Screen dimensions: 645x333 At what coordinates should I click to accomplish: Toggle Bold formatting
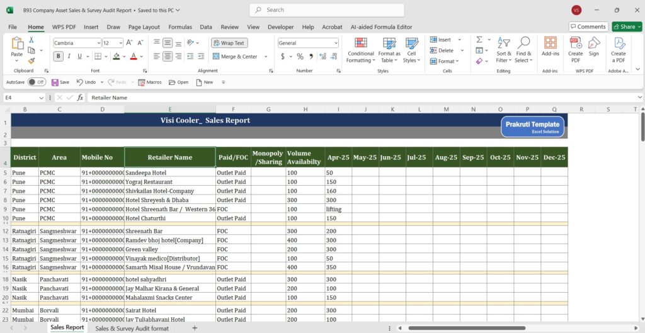[x=59, y=57]
